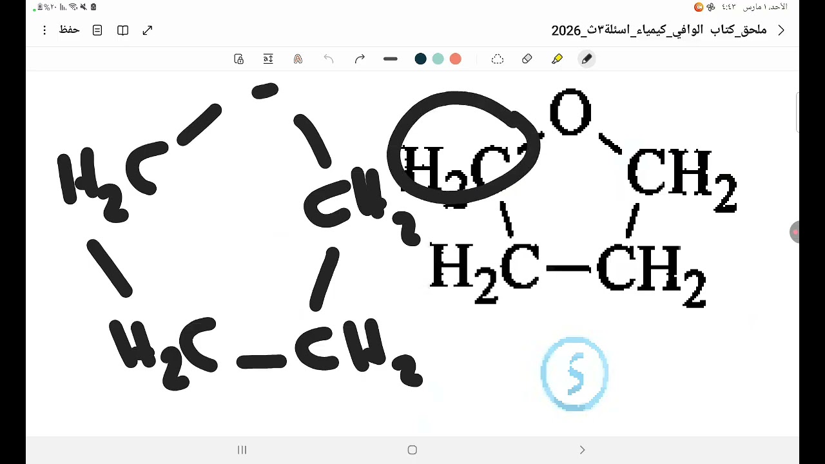The height and width of the screenshot is (464, 825).
Task: Click the redo arrow
Action: click(x=360, y=59)
